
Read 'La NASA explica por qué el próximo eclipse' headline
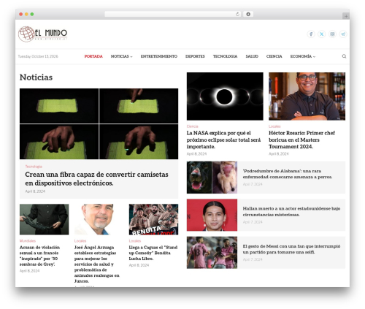click(x=223, y=140)
